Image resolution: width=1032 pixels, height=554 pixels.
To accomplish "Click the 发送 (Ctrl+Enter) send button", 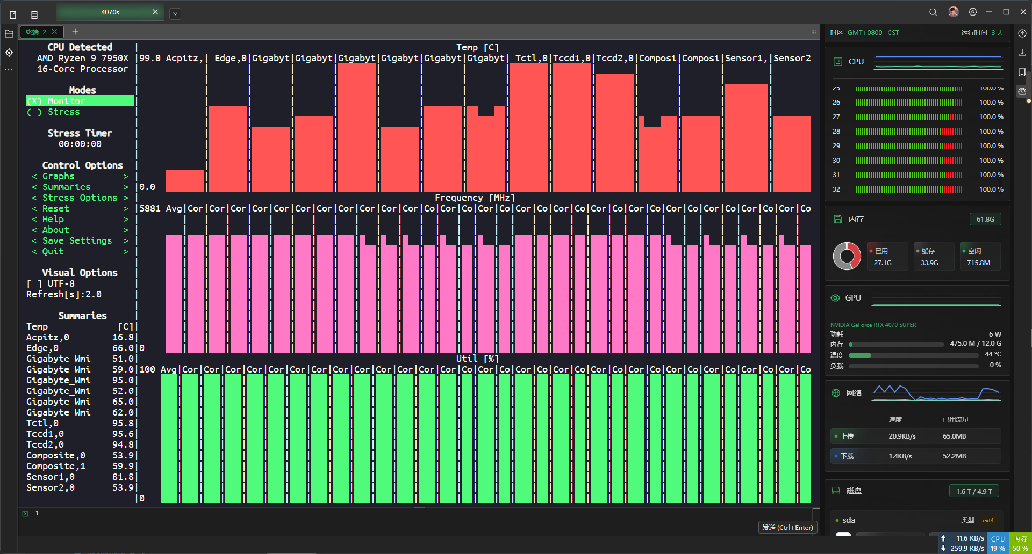I will (787, 528).
